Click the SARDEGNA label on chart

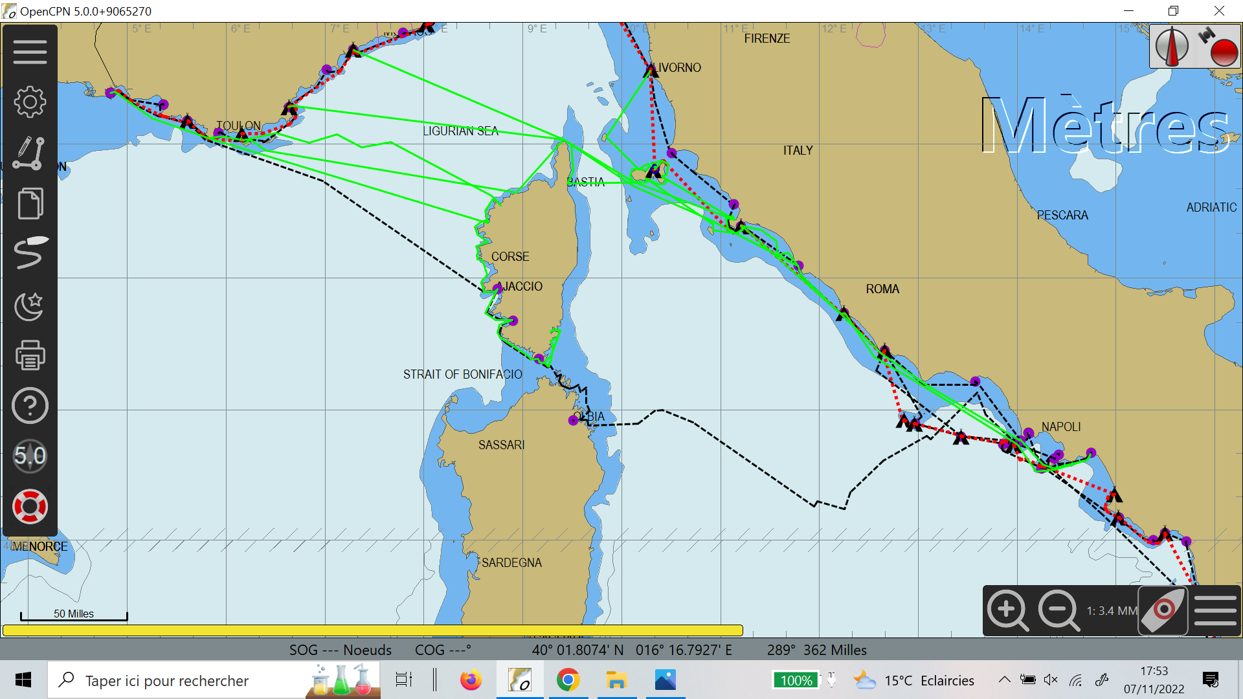point(511,563)
